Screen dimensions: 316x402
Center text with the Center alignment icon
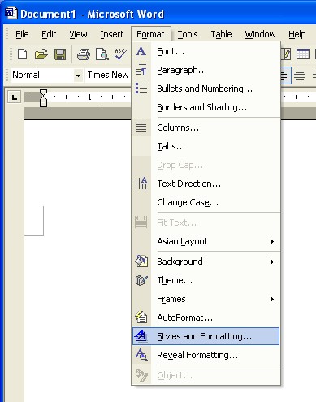pyautogui.click(x=300, y=75)
